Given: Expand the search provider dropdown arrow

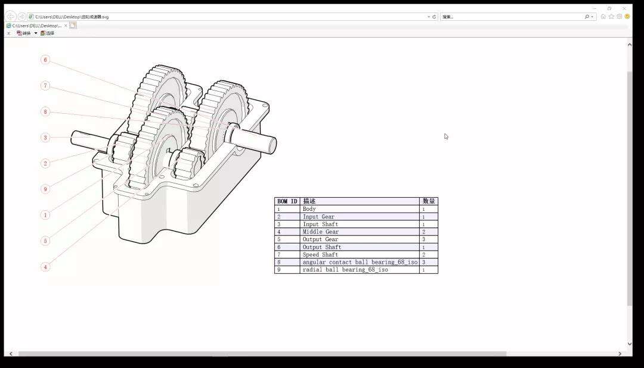Looking at the screenshot, I should click(592, 17).
